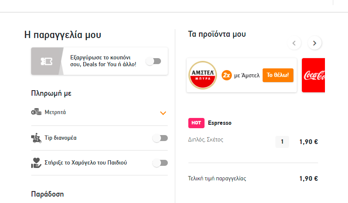Click the Amstel beer logo
The image size is (348, 203).
tap(203, 75)
